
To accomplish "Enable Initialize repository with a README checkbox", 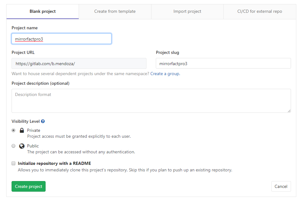I will (13, 163).
